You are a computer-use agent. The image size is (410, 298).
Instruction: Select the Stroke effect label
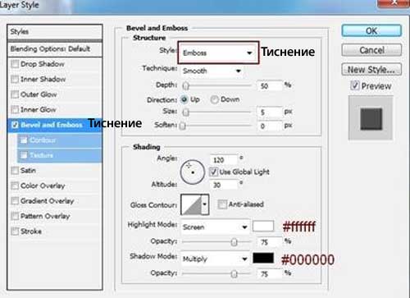pyautogui.click(x=31, y=232)
